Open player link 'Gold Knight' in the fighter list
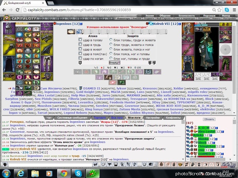The width and height of the screenshot is (238, 178). tap(85, 92)
